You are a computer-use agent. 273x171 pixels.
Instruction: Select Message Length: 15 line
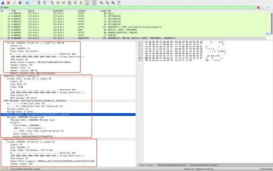tap(17, 109)
